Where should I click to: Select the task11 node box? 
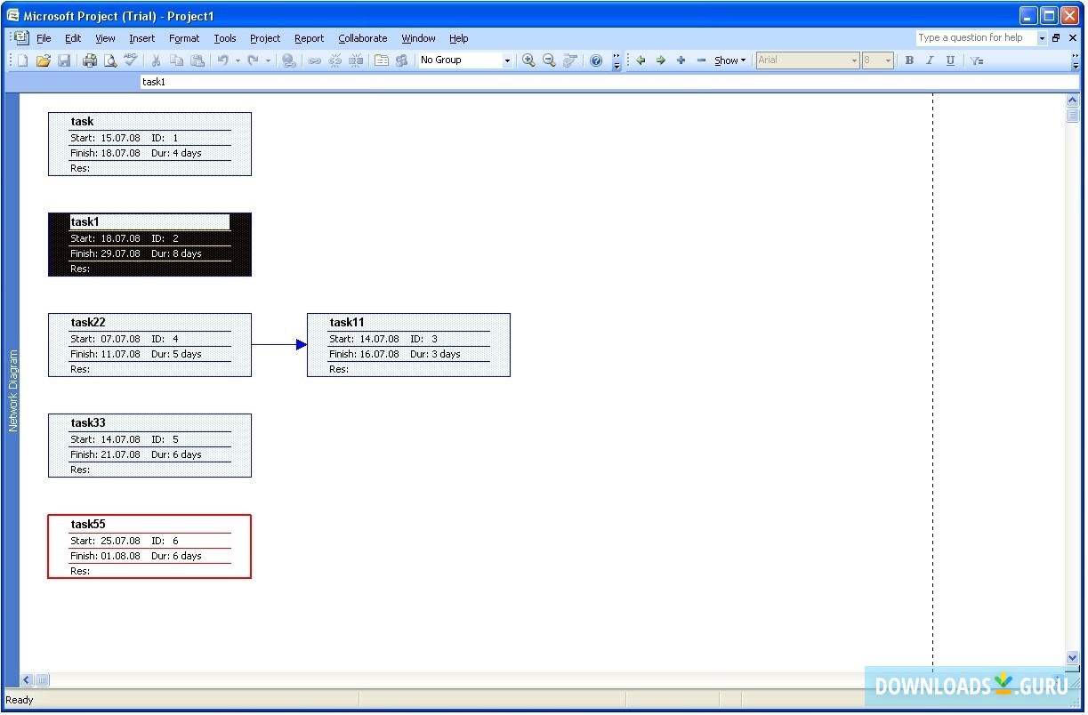click(408, 345)
